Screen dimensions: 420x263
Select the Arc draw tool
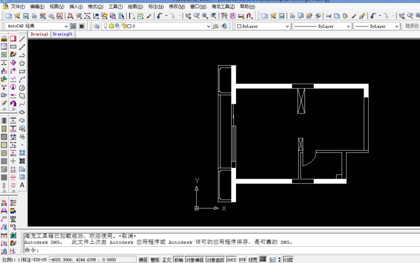(x=22, y=80)
